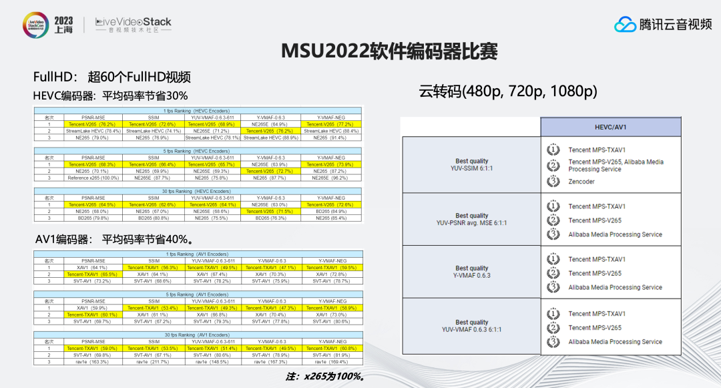Click Tencent MPS-V265, Alibaba Media Processing Service entry
Viewport: 721px width, 388px height.
coord(616,166)
